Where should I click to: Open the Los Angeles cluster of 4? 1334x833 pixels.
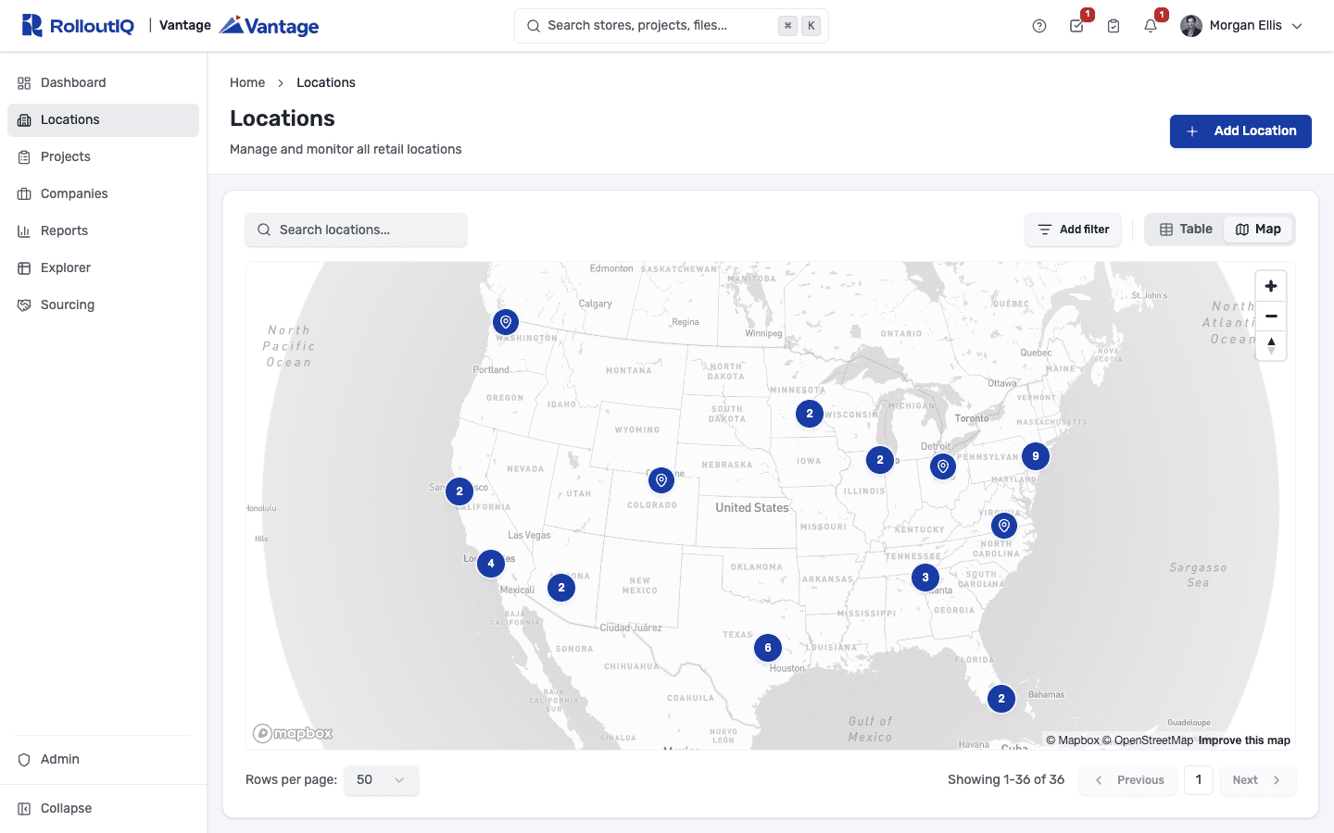tap(491, 563)
